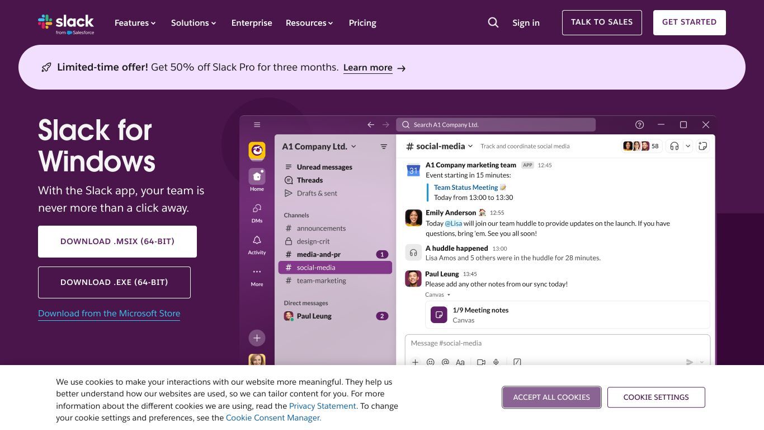The height and width of the screenshot is (430, 764).
Task: Click the plus attach icon in composer
Action: point(415,362)
